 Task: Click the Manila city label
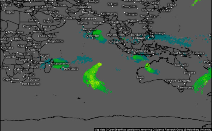pyautogui.click(x=147, y=27)
